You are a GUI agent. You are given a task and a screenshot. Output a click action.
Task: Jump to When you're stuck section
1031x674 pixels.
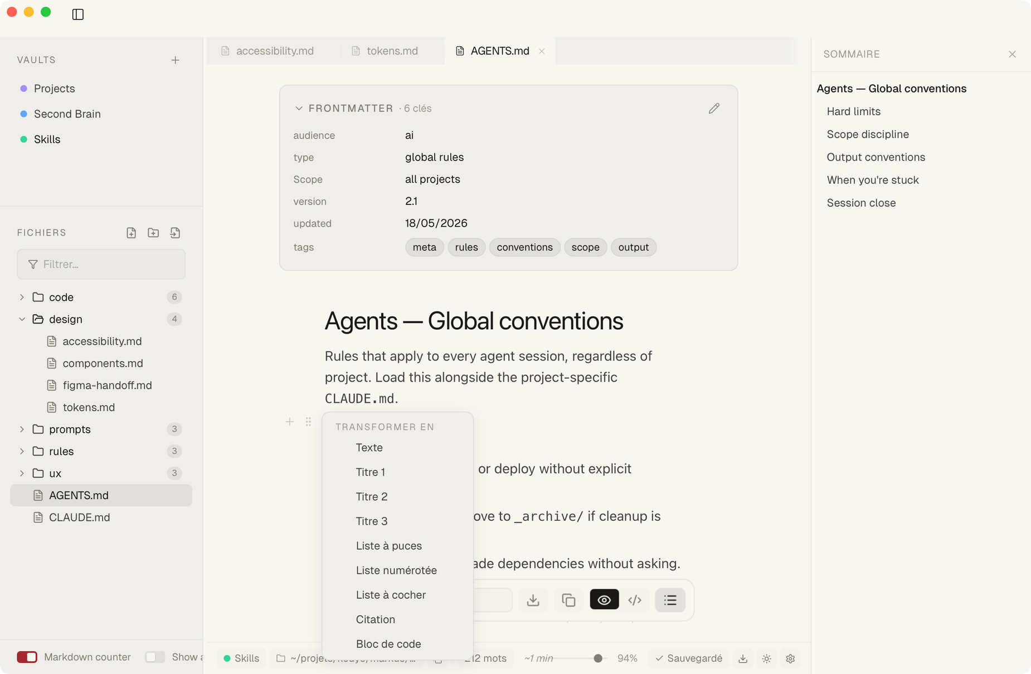pos(872,180)
